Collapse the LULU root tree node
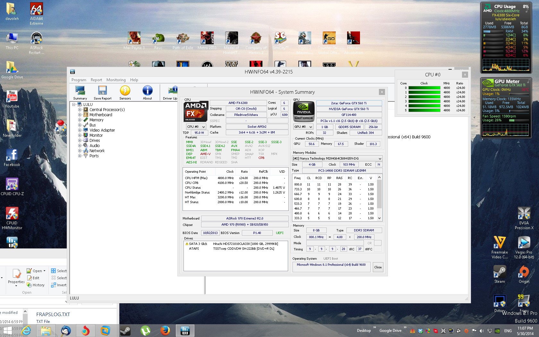This screenshot has height=337, width=539. click(x=74, y=104)
